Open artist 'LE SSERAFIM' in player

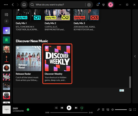tap(18, 111)
